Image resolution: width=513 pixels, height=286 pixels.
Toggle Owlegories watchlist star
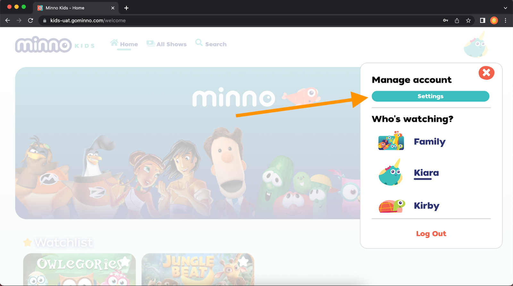(125, 262)
